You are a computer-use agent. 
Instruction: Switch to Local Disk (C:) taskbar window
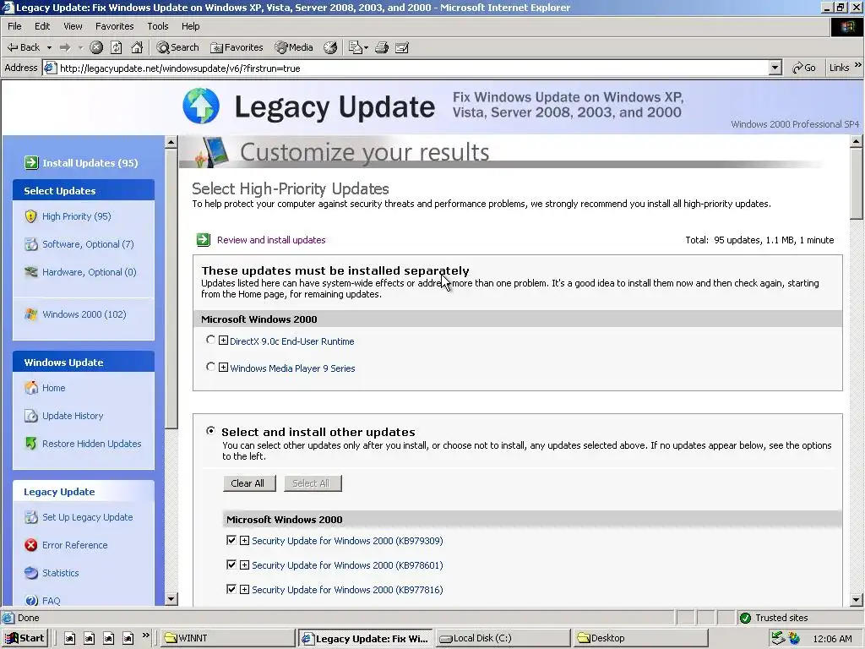point(502,638)
